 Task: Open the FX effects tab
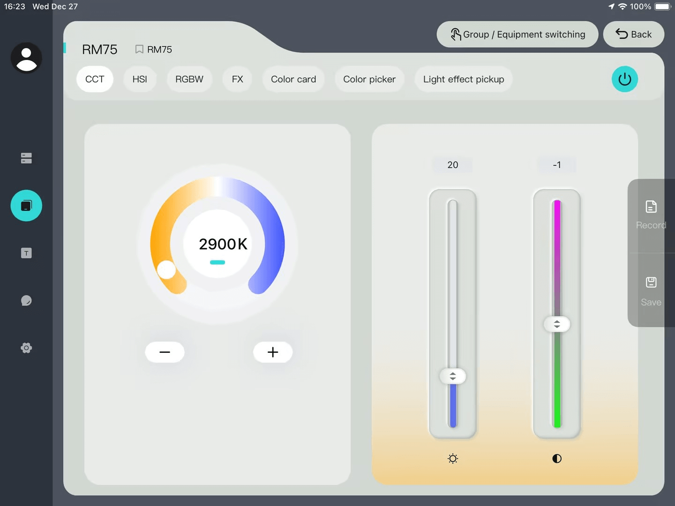click(237, 79)
